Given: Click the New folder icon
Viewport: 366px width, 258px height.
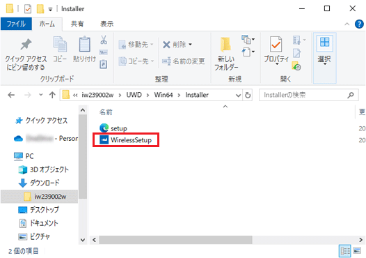Looking at the screenshot, I should [225, 45].
